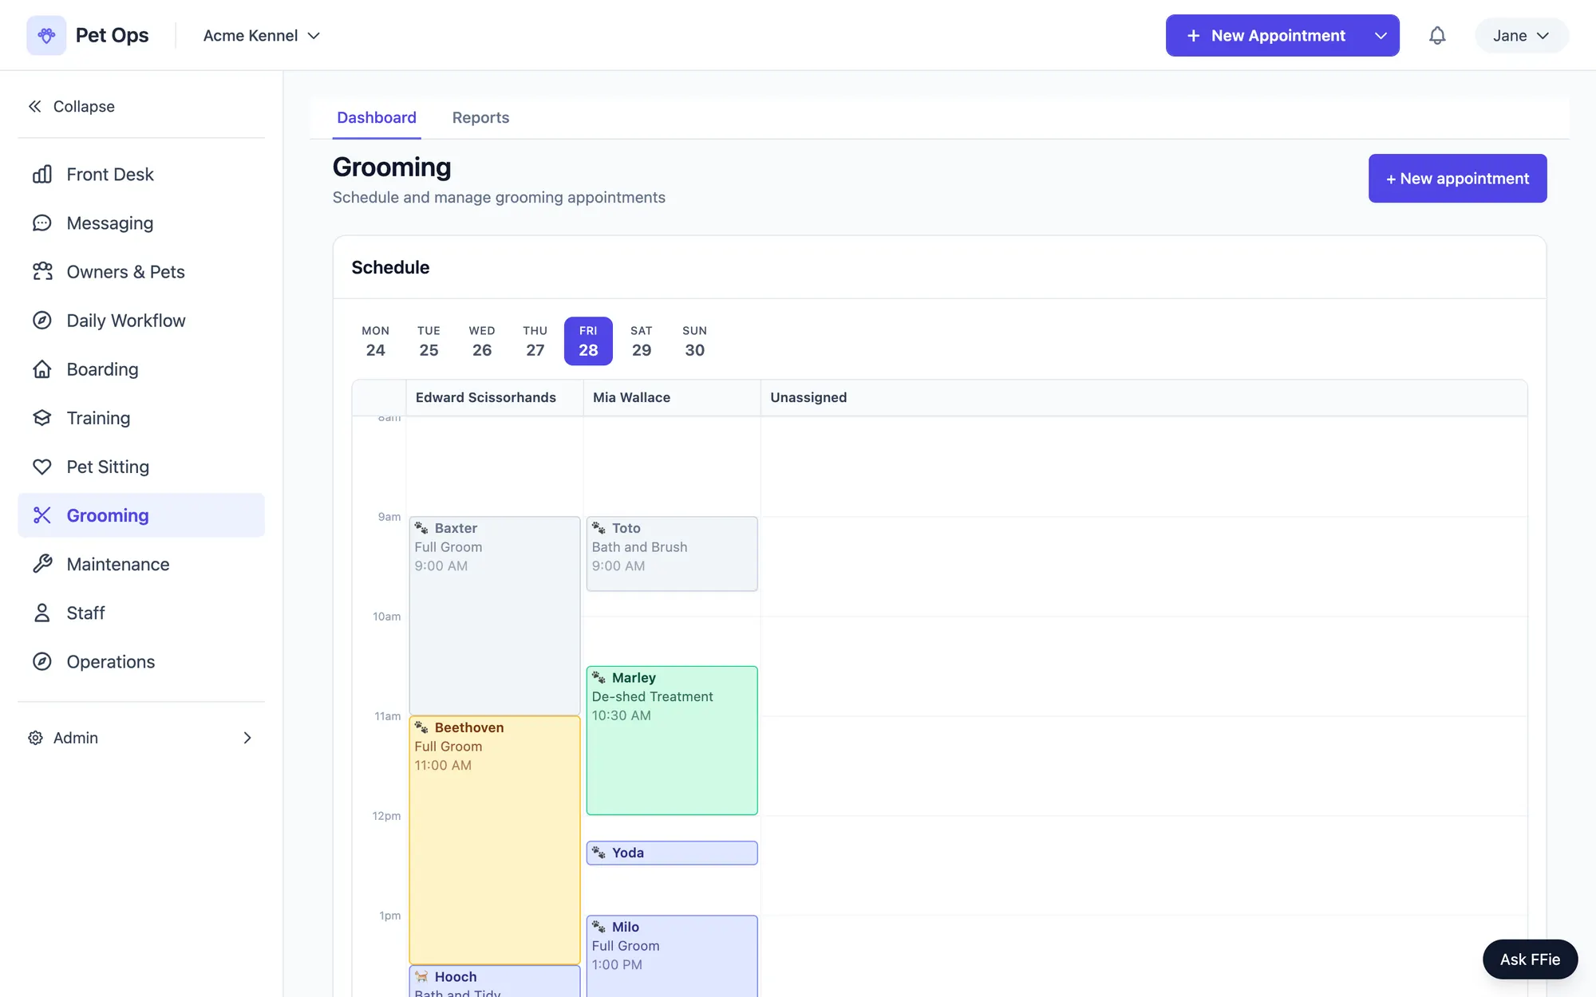Select Thursday 27 in the schedule
Screen dimensions: 1596x997
535,341
